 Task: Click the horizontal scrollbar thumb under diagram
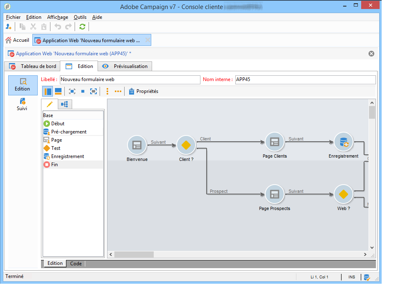tap(134, 254)
